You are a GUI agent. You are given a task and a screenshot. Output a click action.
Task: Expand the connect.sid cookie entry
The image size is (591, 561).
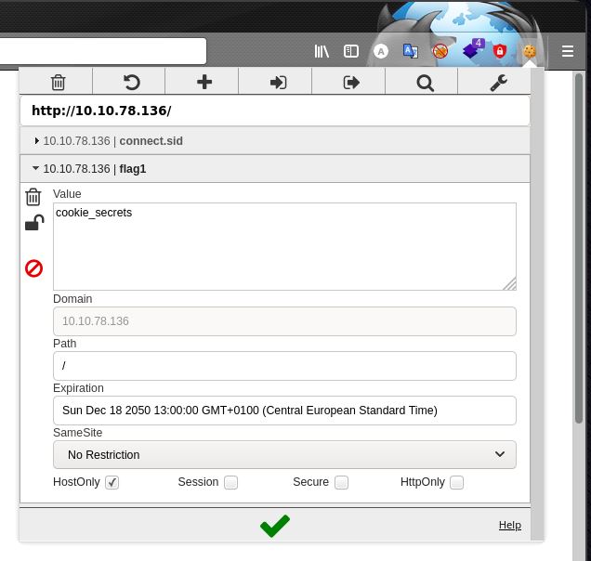click(275, 141)
